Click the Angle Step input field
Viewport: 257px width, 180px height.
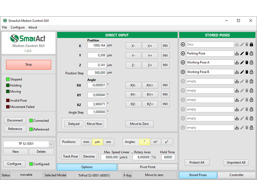pyautogui.click(x=97, y=112)
